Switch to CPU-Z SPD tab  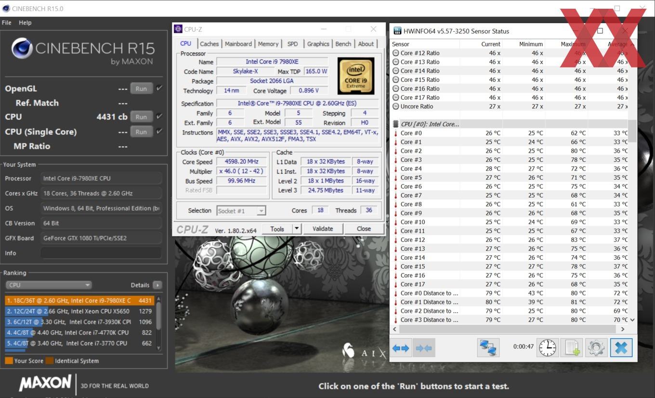[292, 44]
